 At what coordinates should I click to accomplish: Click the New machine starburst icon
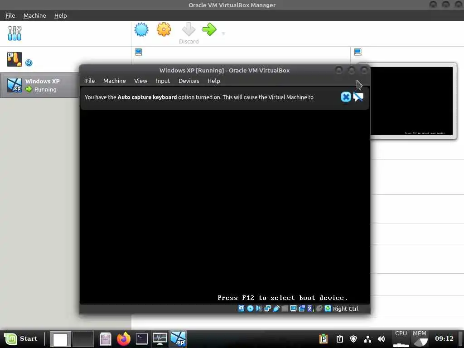(x=141, y=29)
